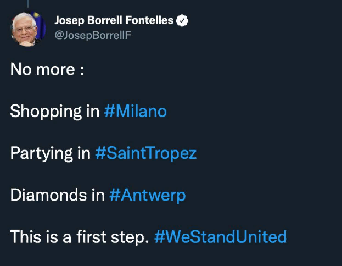342x266 pixels.
Task: Click the "No more :" opening line
Action: (x=47, y=70)
